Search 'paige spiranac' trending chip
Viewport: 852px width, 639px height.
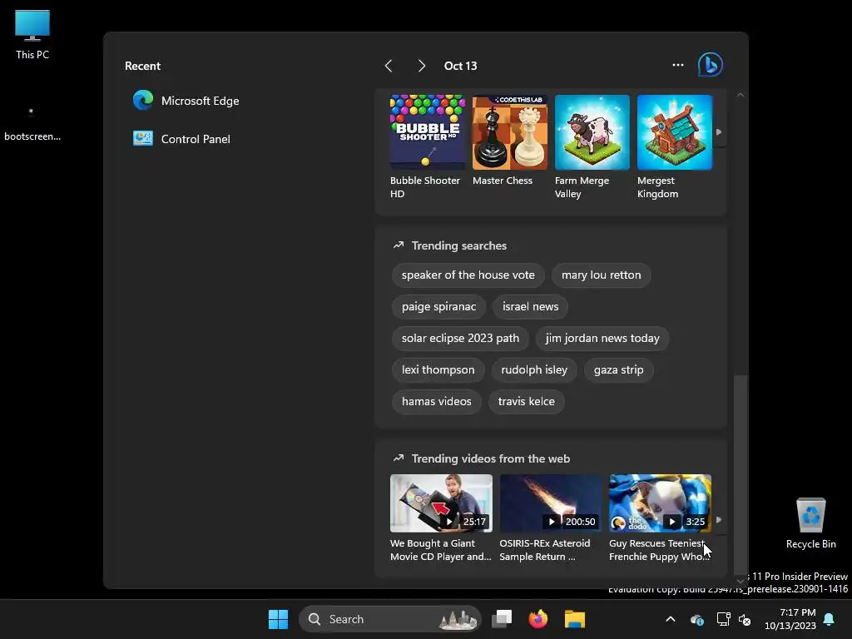click(438, 306)
